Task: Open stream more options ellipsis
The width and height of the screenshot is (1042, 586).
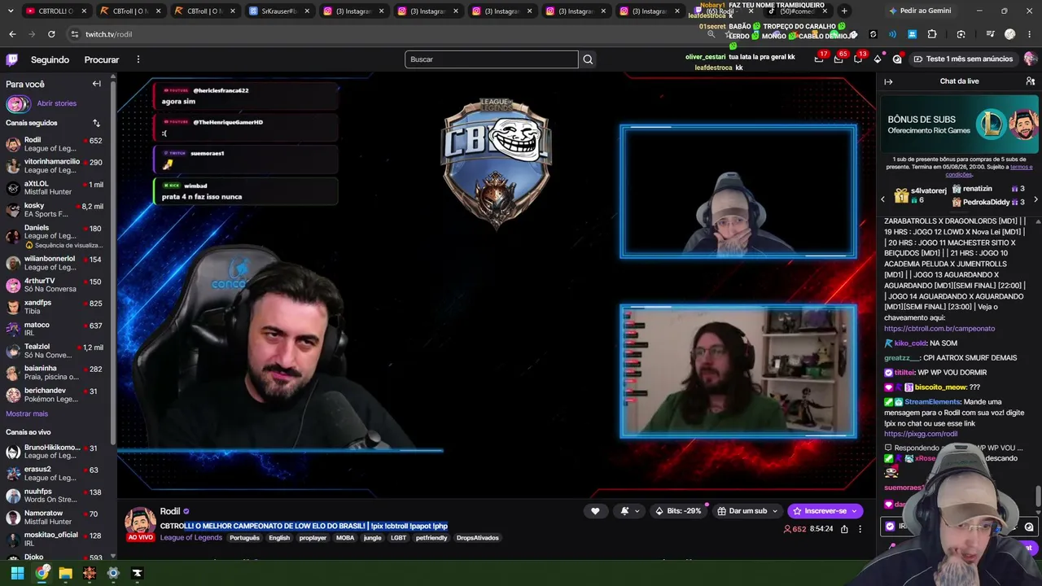Action: tap(860, 529)
